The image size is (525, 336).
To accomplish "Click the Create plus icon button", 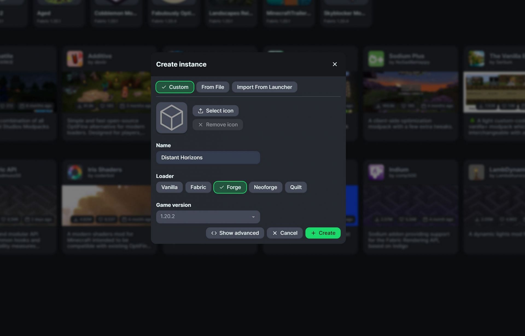I will pos(323,233).
